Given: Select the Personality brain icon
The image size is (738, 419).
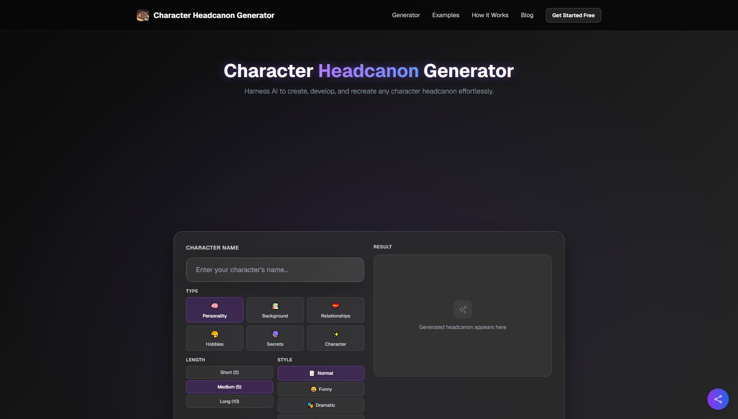Looking at the screenshot, I should click(214, 305).
